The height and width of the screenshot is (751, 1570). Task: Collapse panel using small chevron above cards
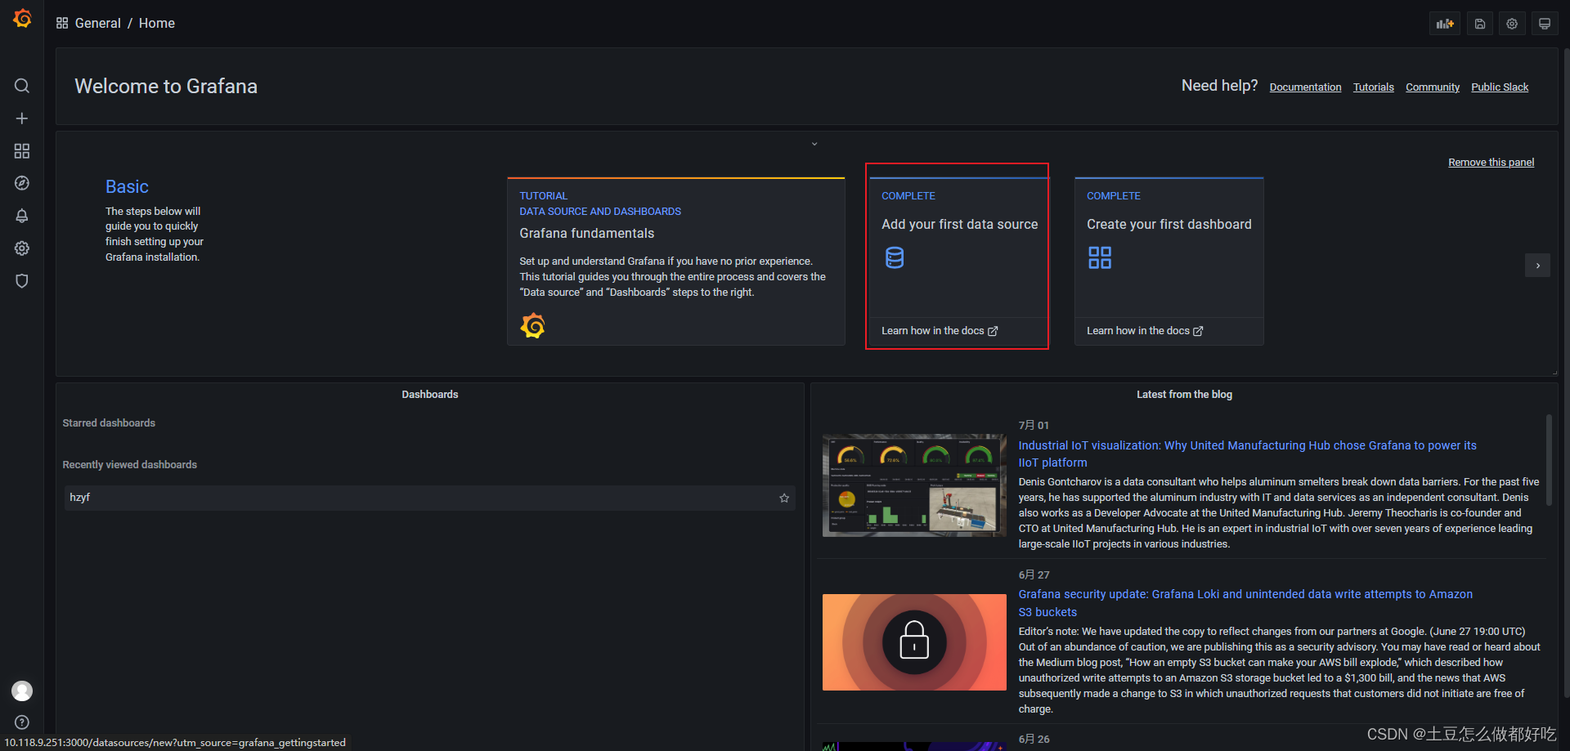(x=814, y=144)
